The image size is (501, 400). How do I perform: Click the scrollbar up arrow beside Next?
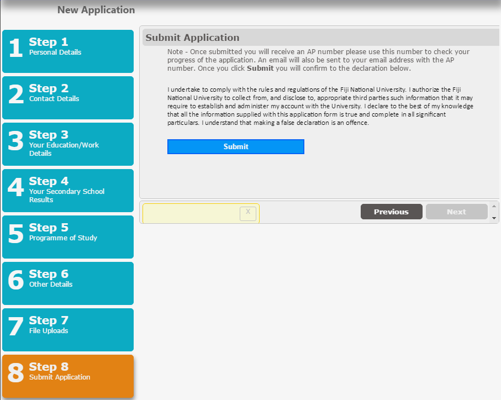494,206
